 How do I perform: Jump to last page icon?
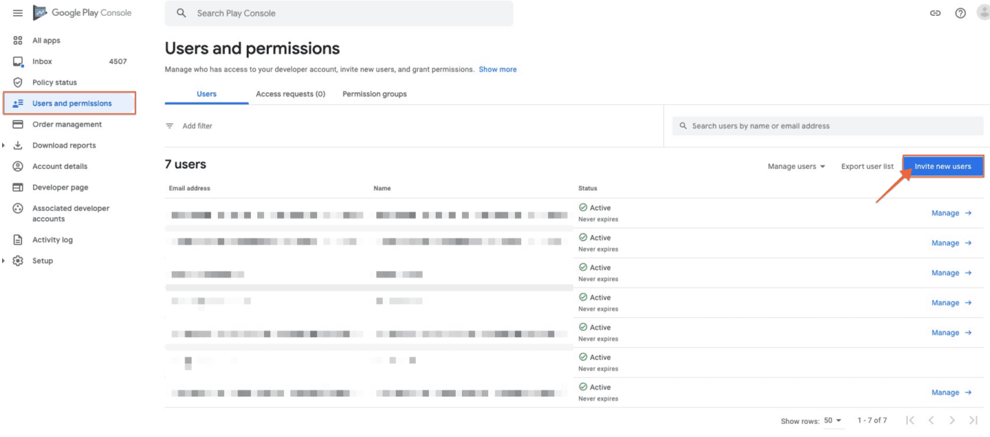pos(973,420)
